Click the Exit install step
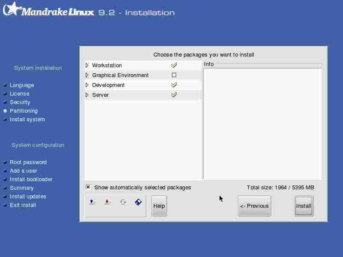Screen dimensions: 343x257 click(23, 205)
